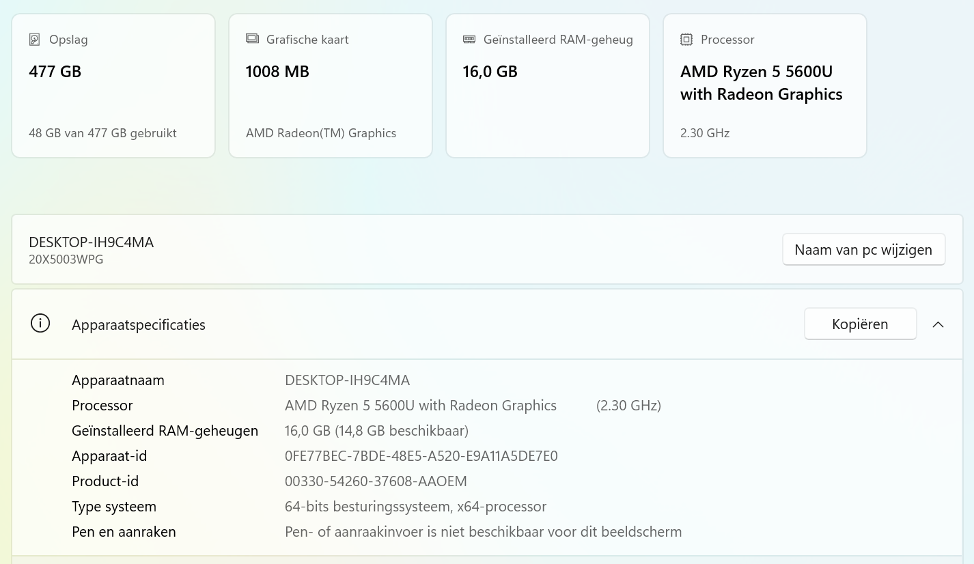
Task: Select the 2.30 GHz text in the Processor card
Action: pos(705,133)
